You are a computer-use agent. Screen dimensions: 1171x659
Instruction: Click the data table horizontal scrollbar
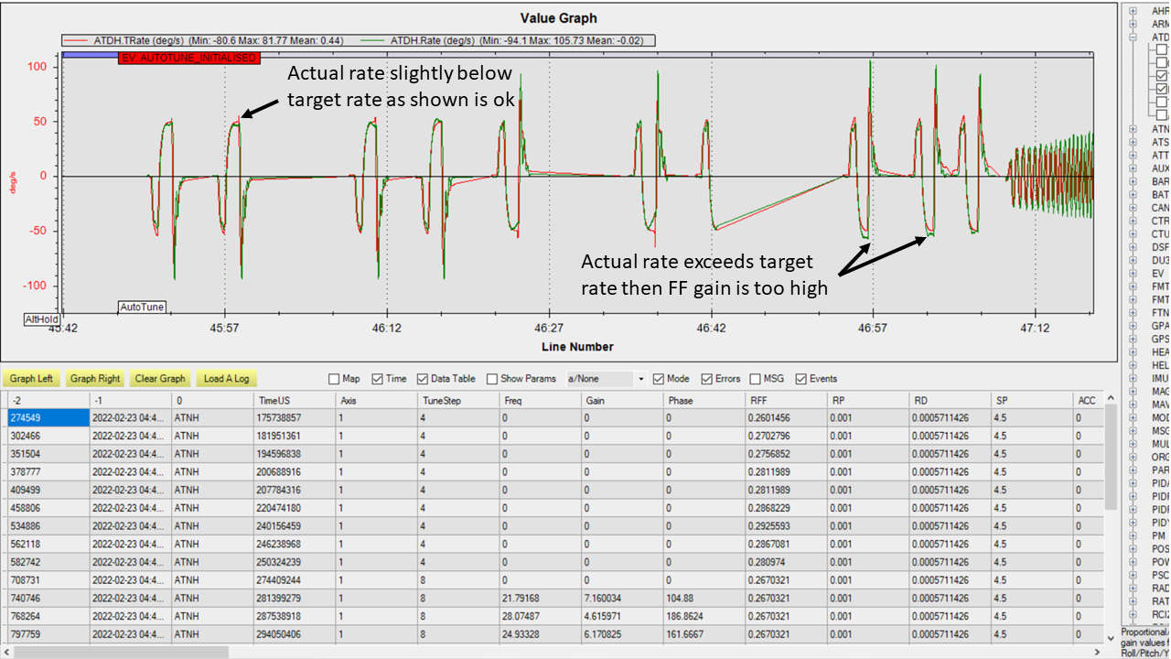(119, 652)
